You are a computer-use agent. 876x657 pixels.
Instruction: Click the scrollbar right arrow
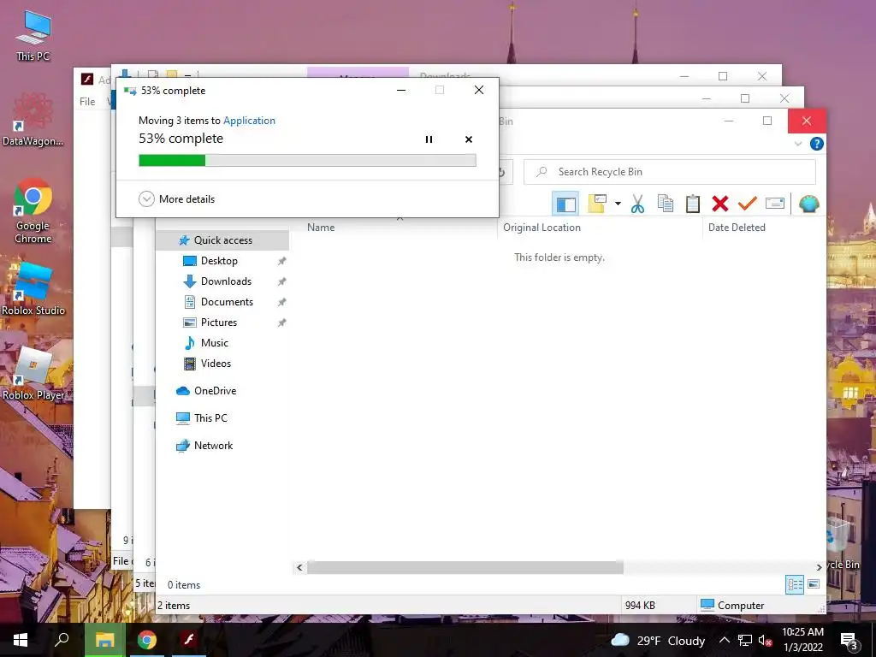(819, 568)
